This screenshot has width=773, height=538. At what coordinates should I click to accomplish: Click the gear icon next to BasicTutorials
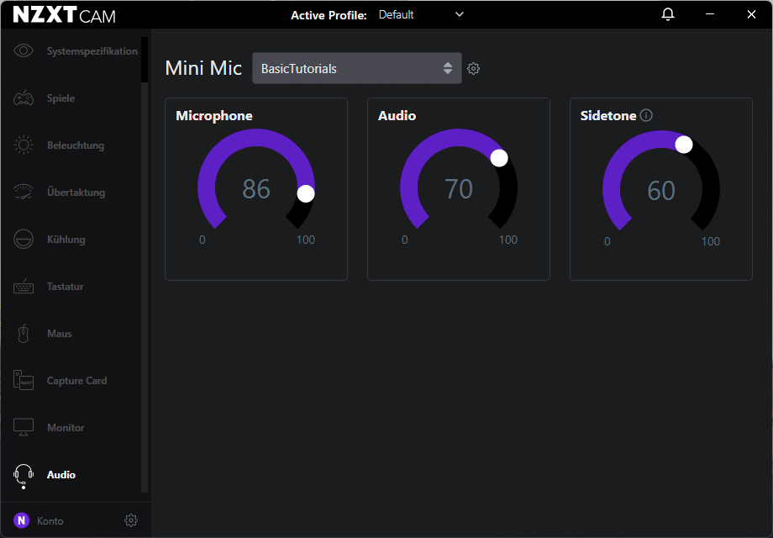tap(473, 69)
